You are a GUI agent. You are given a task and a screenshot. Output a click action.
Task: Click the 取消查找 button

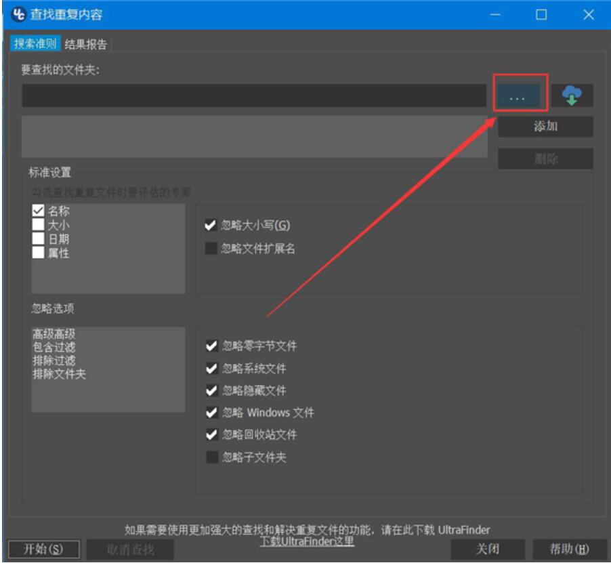pos(130,549)
